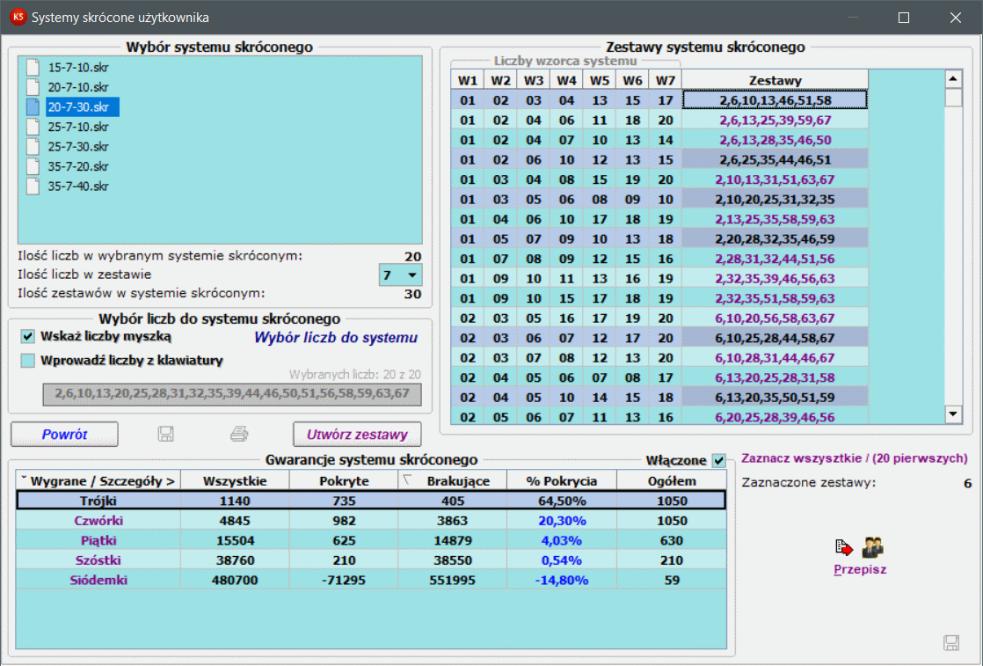This screenshot has width=983, height=666.
Task: Click the set 2,6,10,13,46,51,58
Action: pyautogui.click(x=775, y=100)
